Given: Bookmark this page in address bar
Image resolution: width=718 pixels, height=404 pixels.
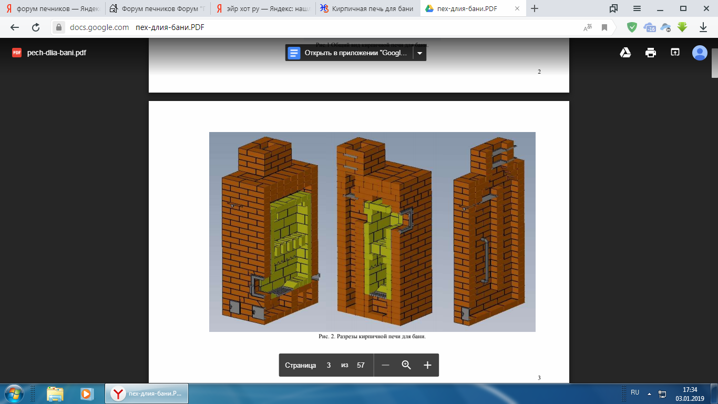Looking at the screenshot, I should (604, 27).
